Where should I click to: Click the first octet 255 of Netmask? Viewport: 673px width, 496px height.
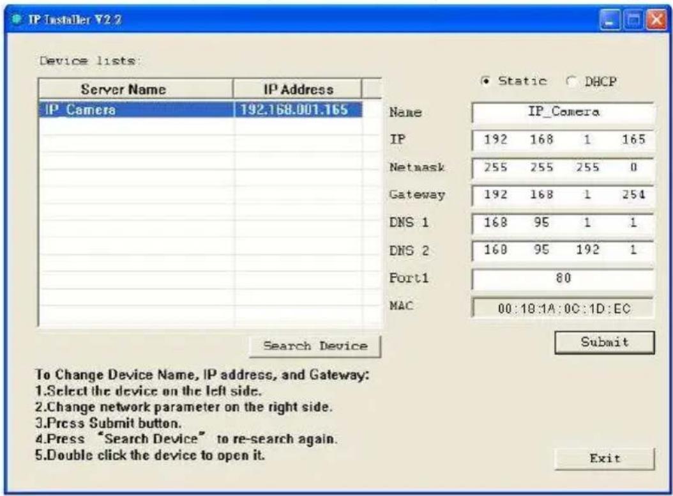pyautogui.click(x=495, y=167)
